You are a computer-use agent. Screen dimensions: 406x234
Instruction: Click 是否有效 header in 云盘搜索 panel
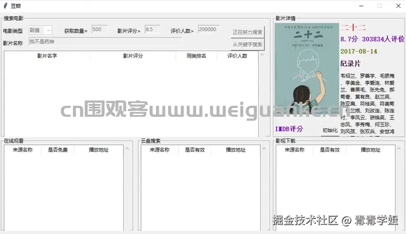coord(195,150)
